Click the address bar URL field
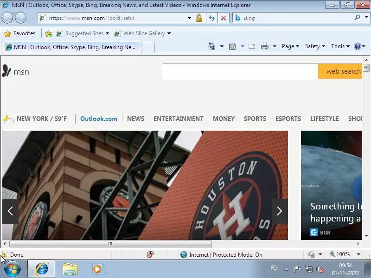Screen dimensions: 371x278 (113, 18)
